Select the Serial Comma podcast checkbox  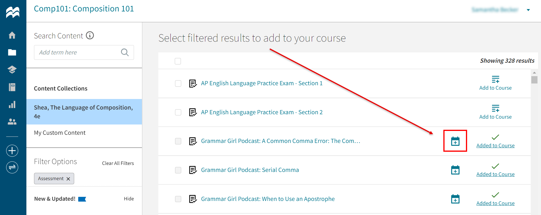(178, 170)
